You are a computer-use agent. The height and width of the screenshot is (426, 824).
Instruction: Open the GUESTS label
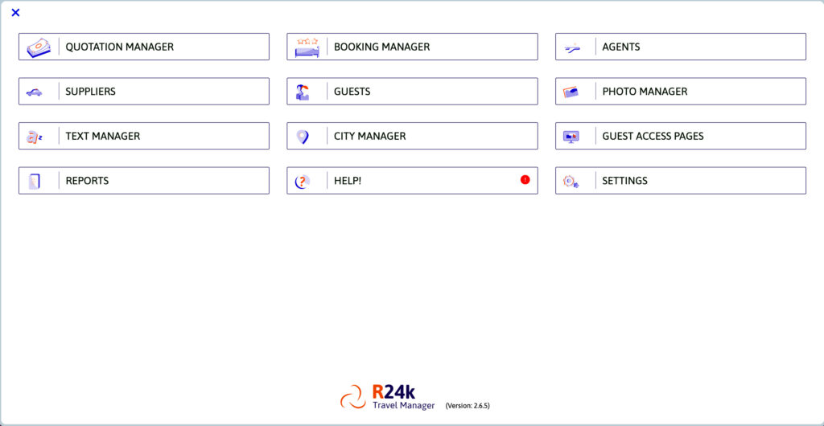click(352, 92)
